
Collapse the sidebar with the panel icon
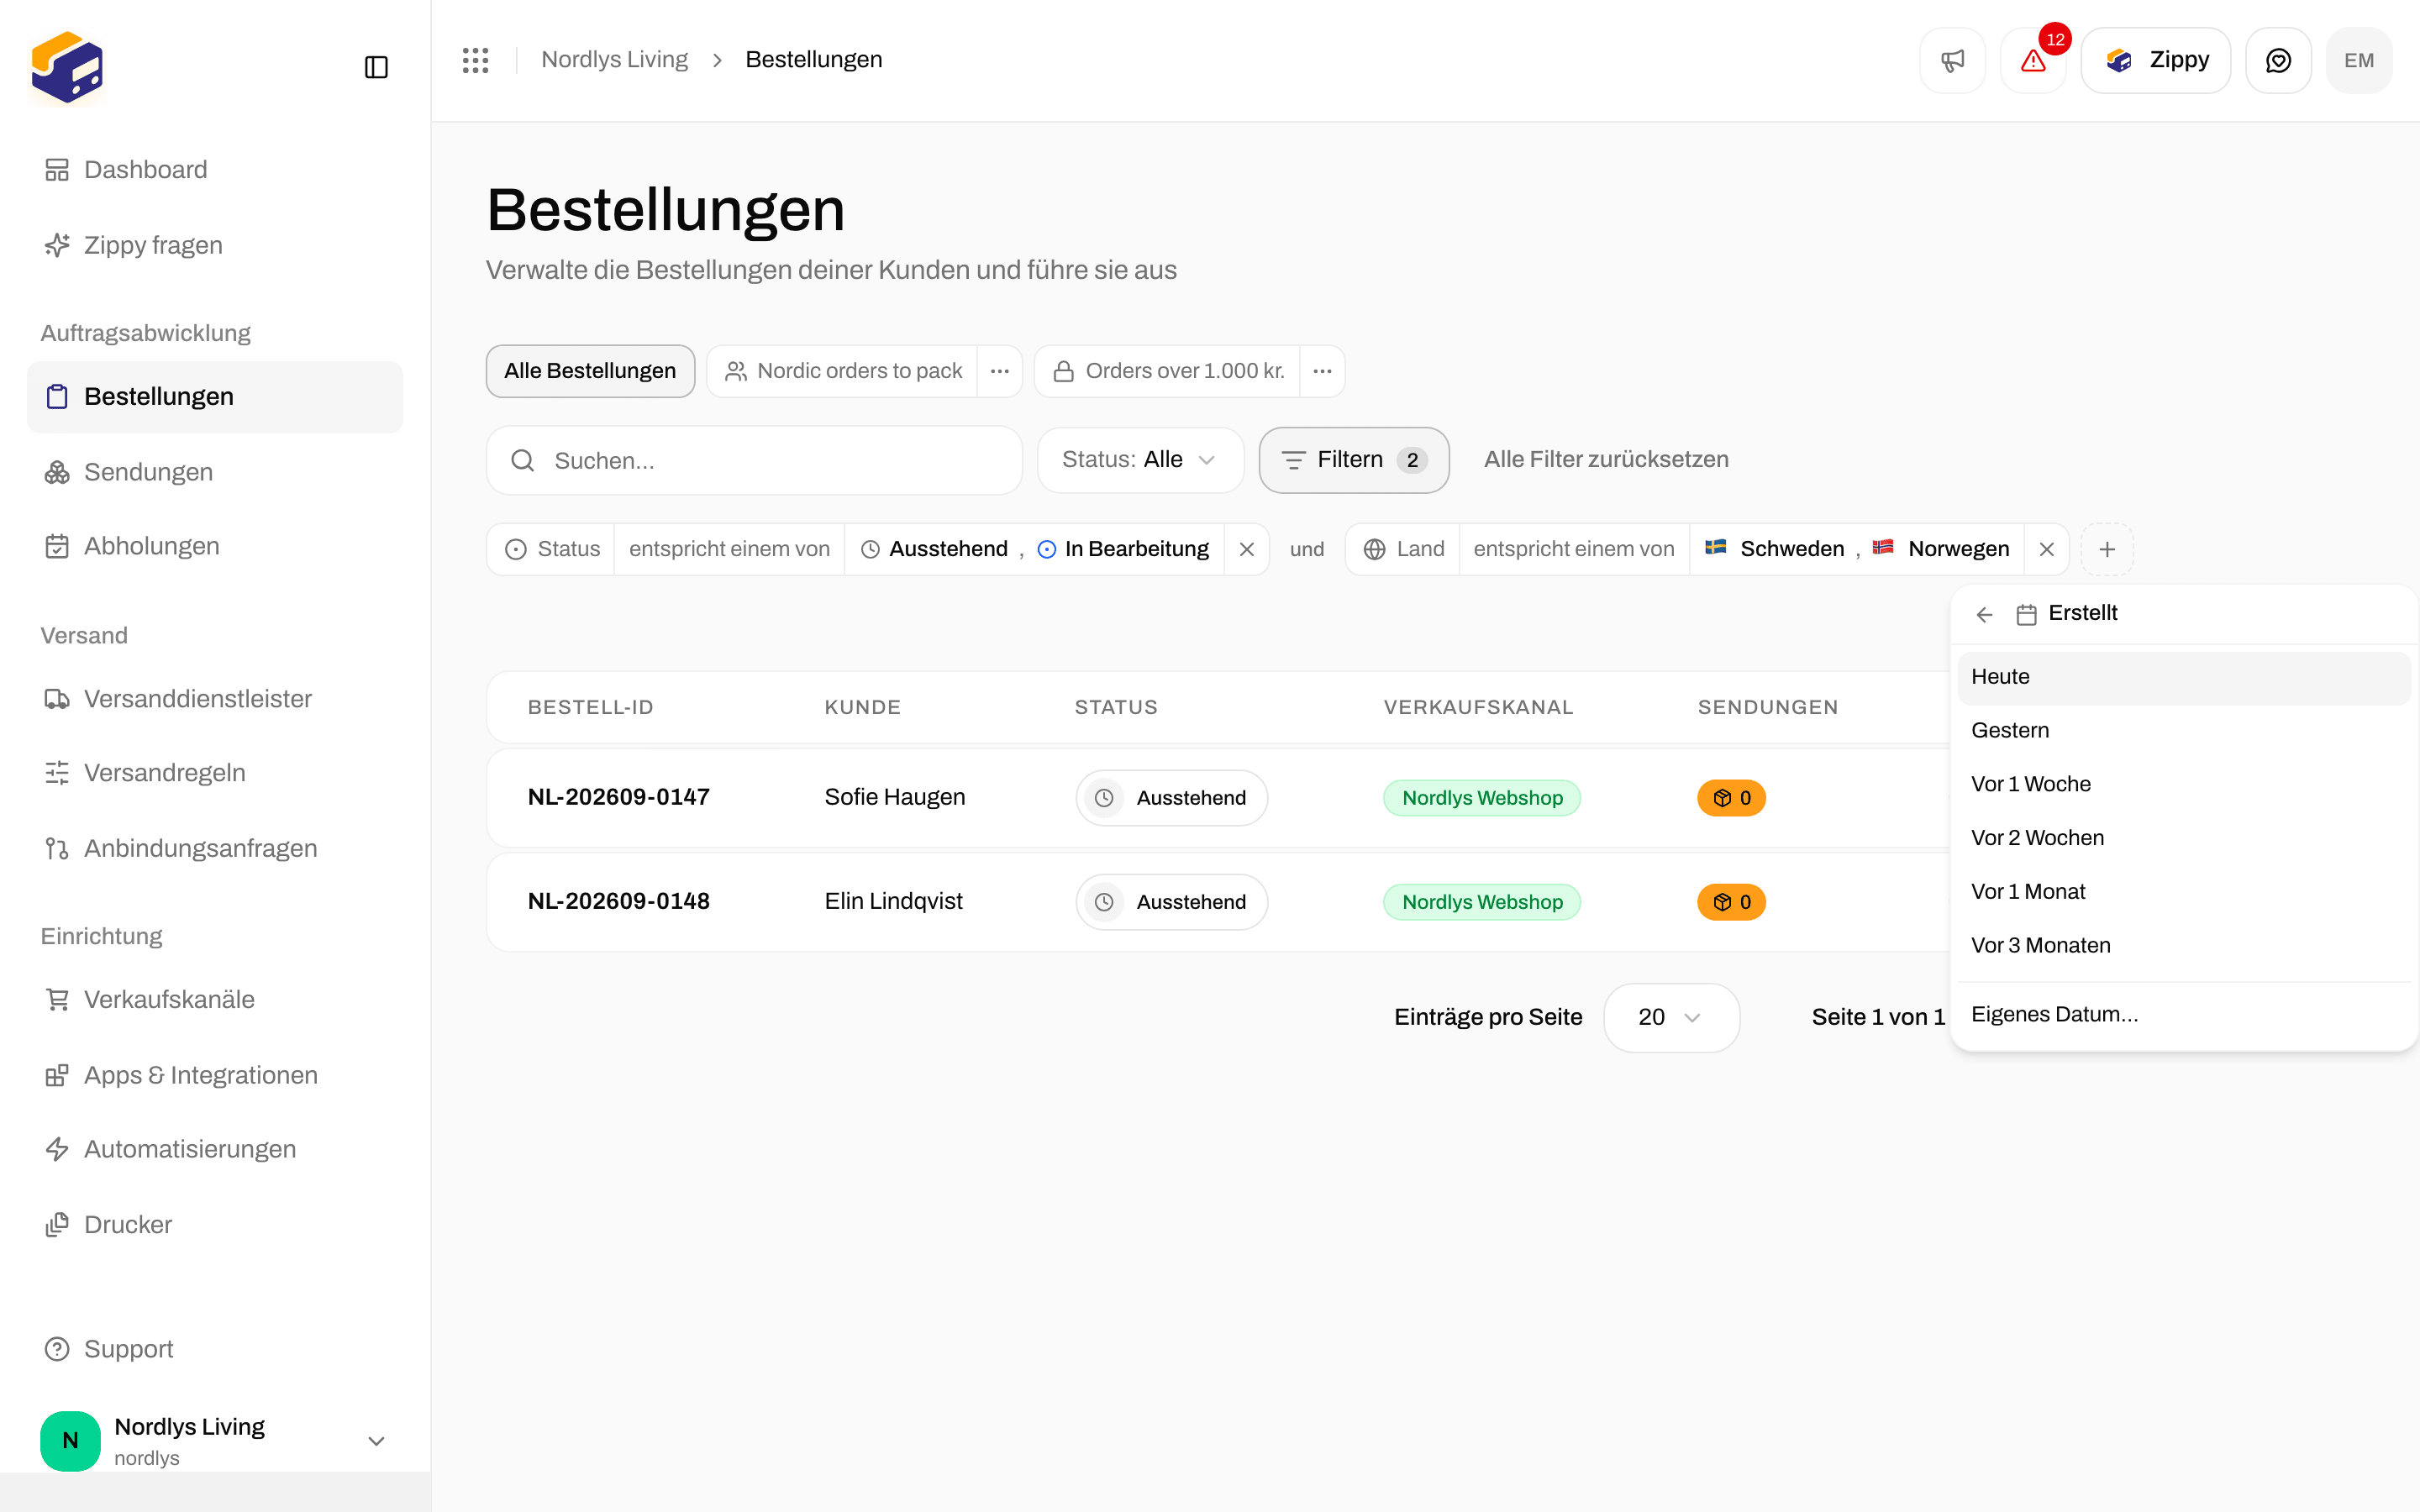coord(376,67)
